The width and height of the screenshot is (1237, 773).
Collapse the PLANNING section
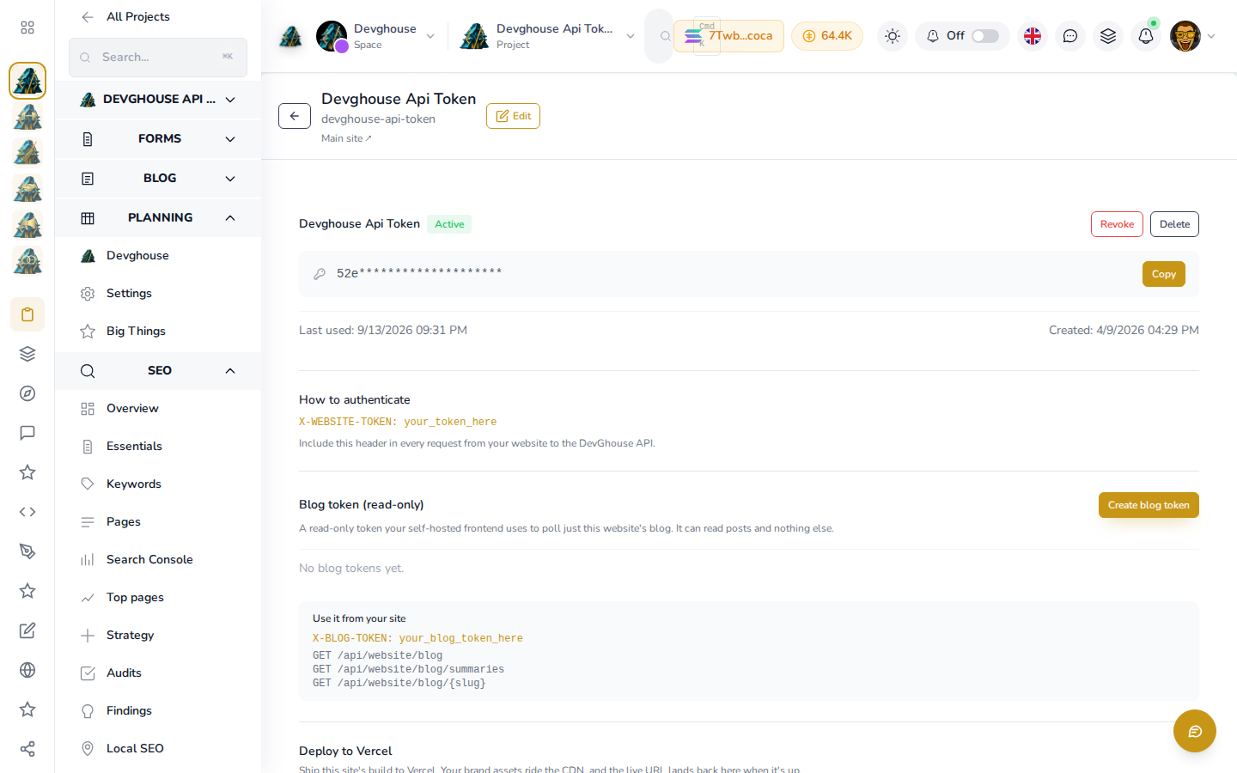pos(158,218)
